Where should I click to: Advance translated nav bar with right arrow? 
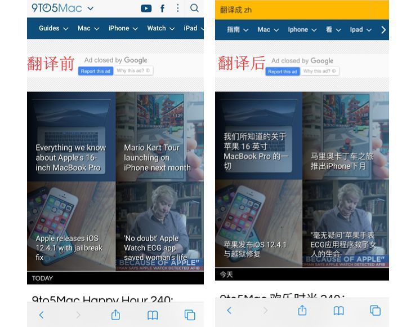(x=383, y=29)
